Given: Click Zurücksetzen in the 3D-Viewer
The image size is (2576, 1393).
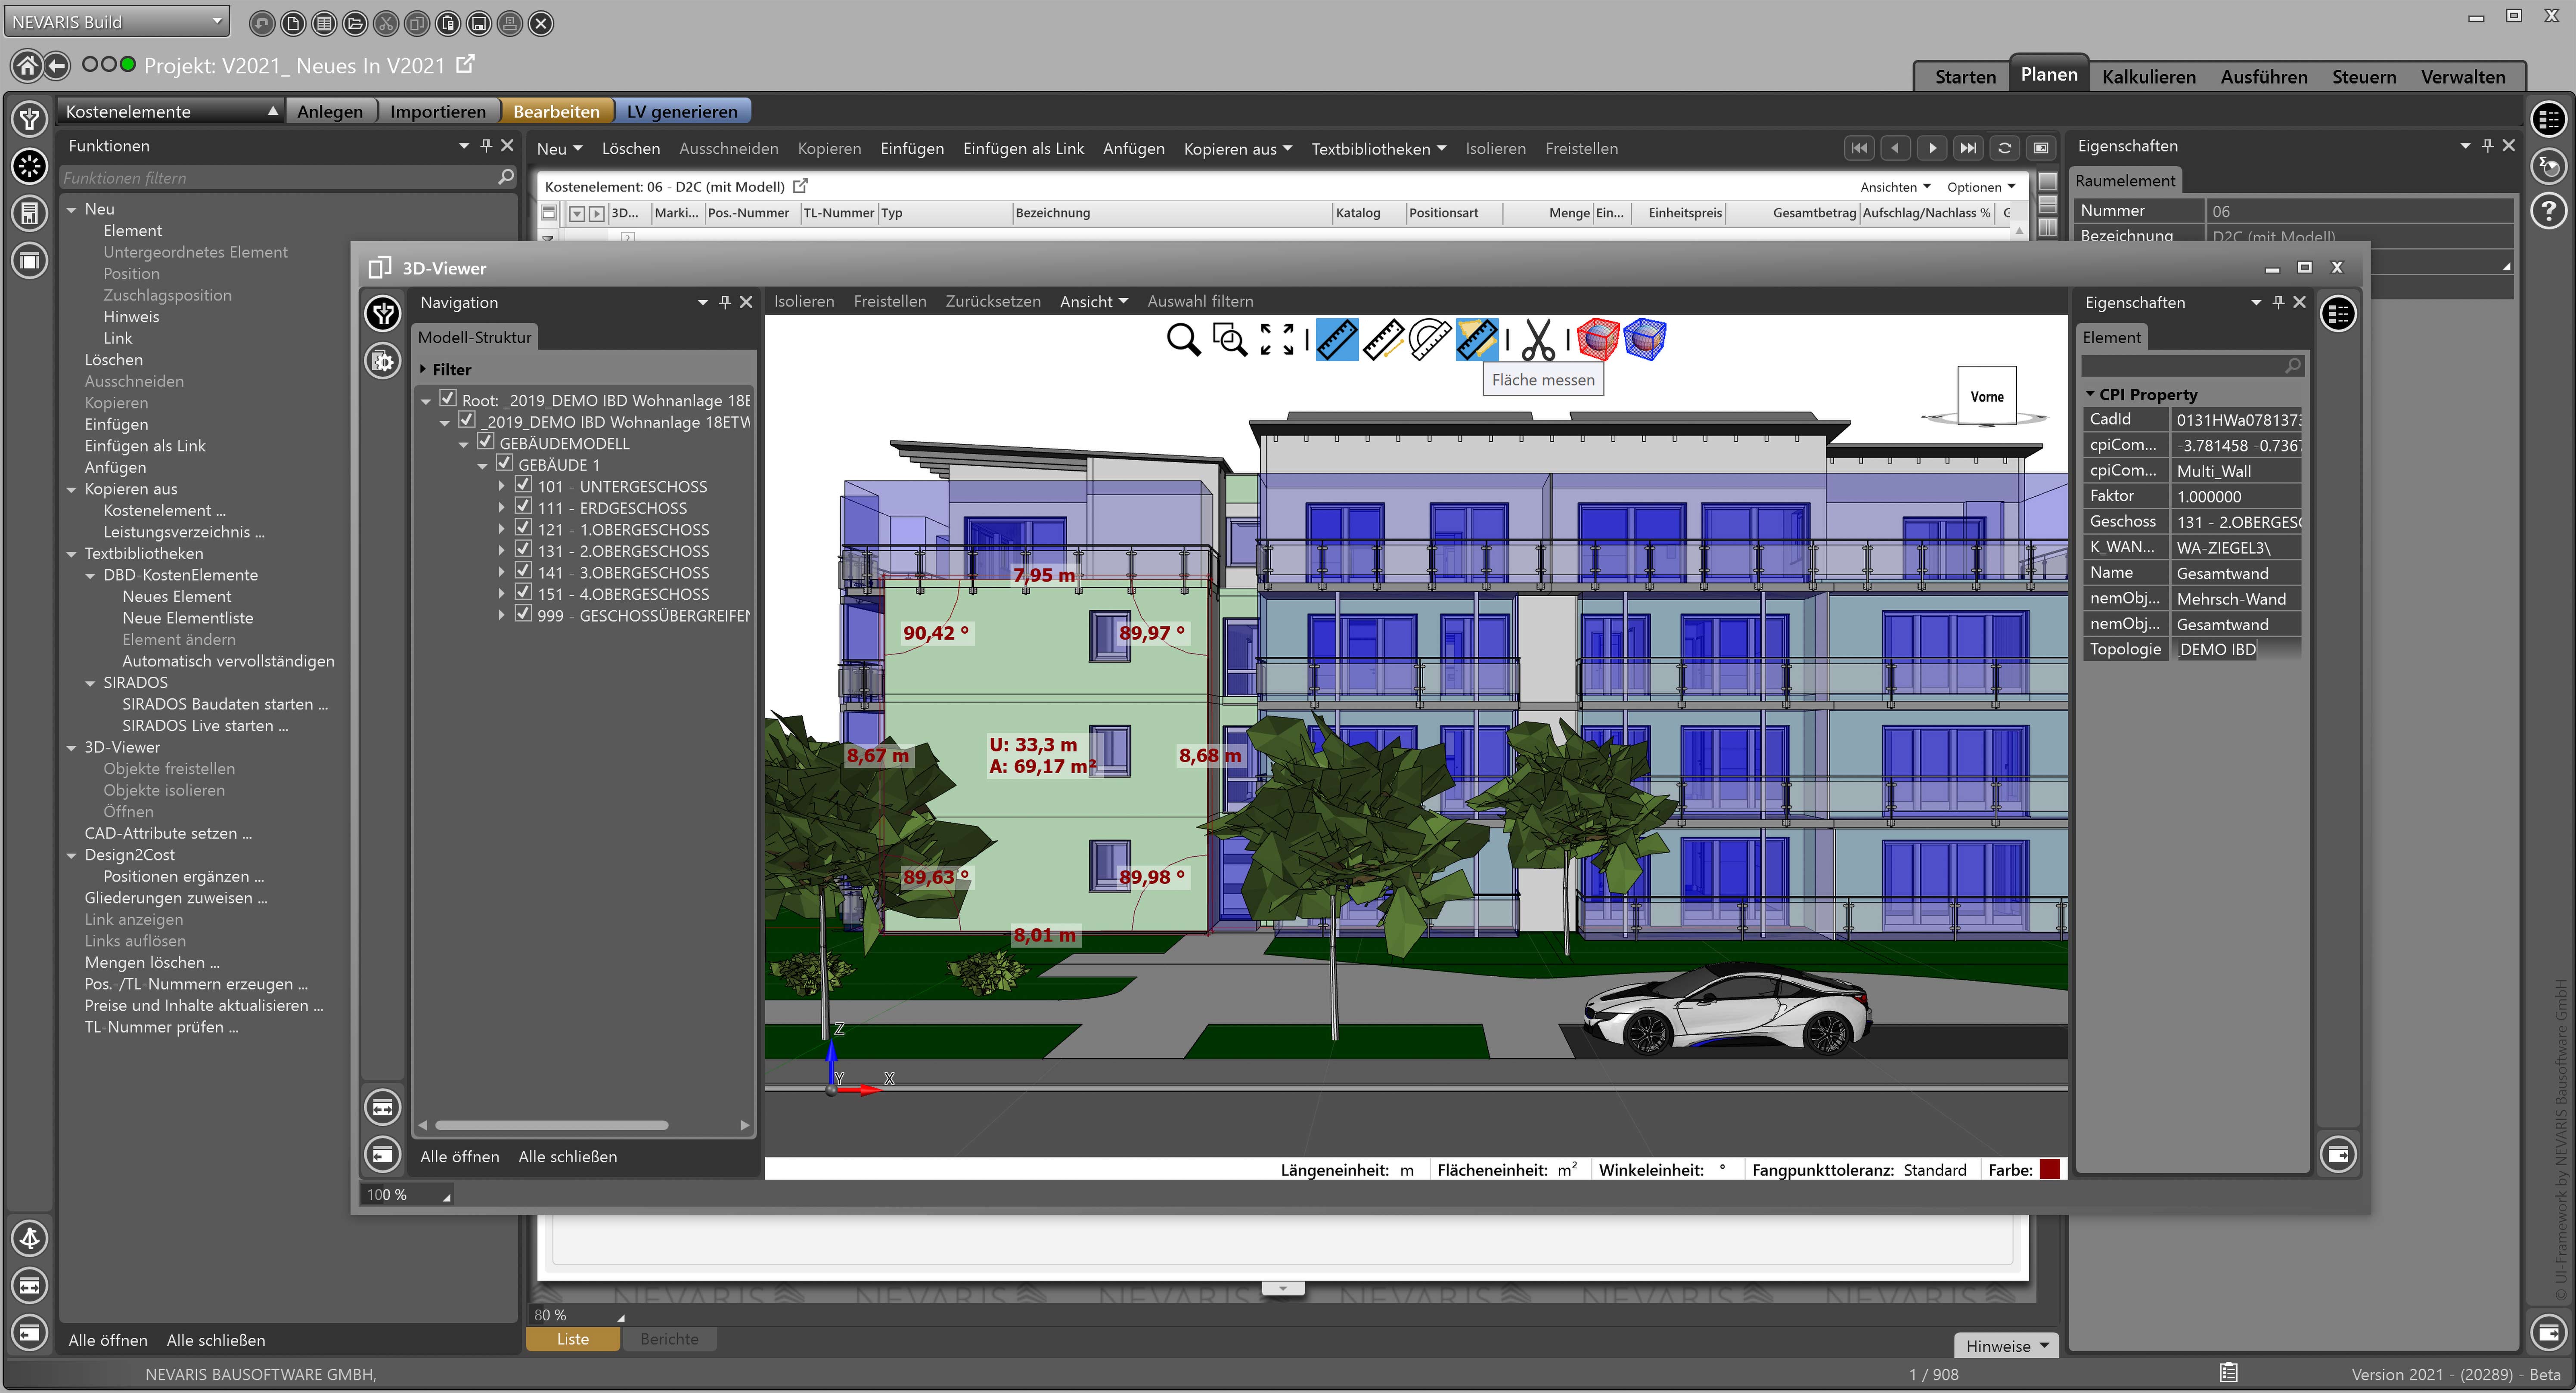Looking at the screenshot, I should [992, 301].
